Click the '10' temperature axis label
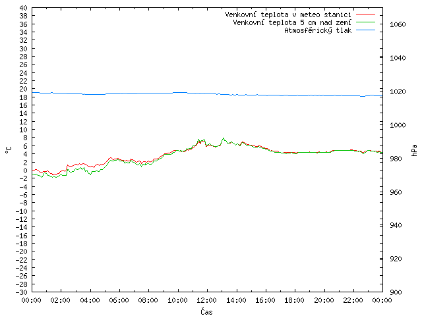 24,130
